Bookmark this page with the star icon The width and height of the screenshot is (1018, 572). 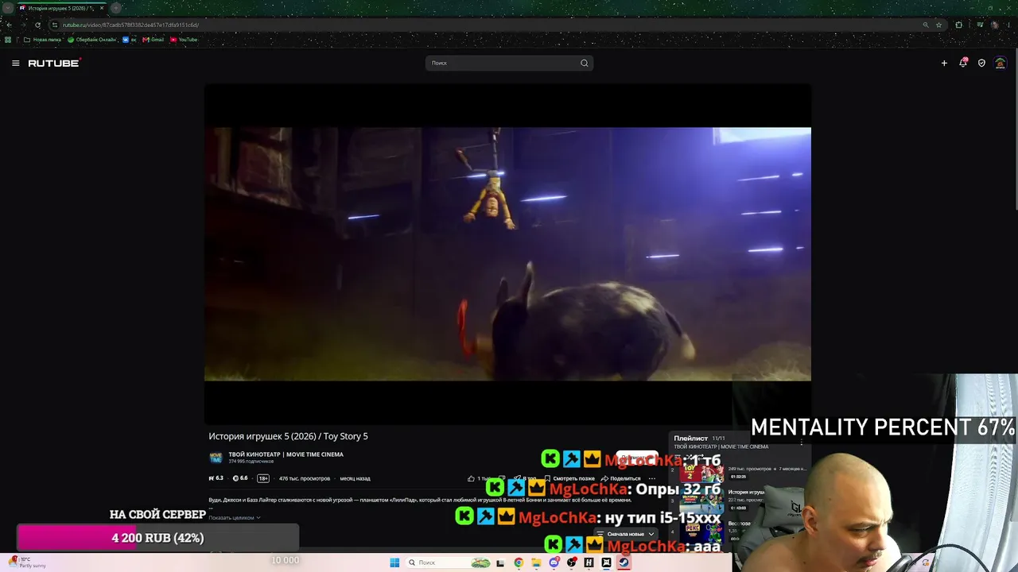[x=939, y=25]
